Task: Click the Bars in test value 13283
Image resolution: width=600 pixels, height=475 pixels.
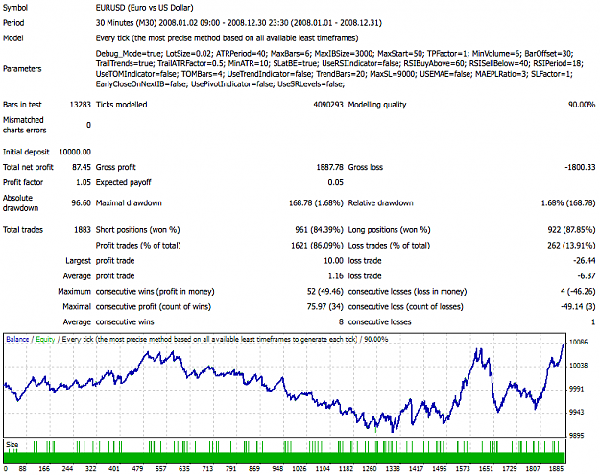Action: point(80,105)
